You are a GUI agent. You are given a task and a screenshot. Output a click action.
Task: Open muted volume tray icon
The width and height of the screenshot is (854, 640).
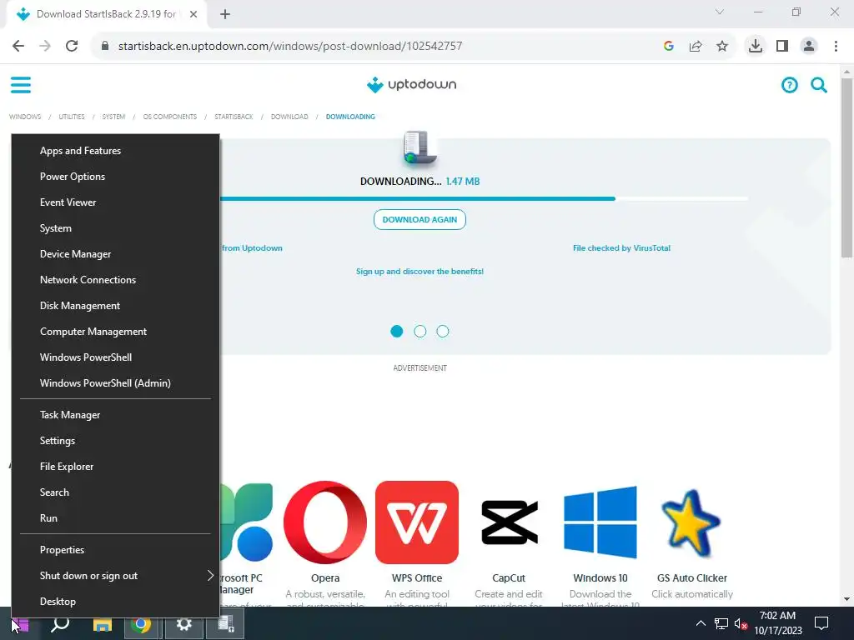click(741, 623)
